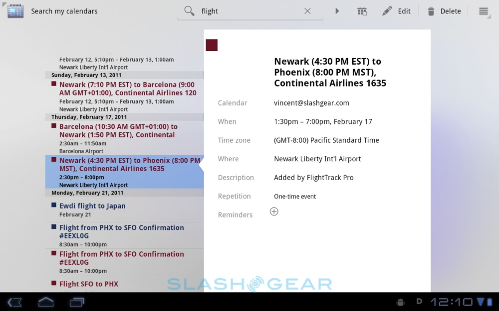The image size is (499, 311).
Task: Open the Calendar app home icon
Action: pyautogui.click(x=15, y=11)
